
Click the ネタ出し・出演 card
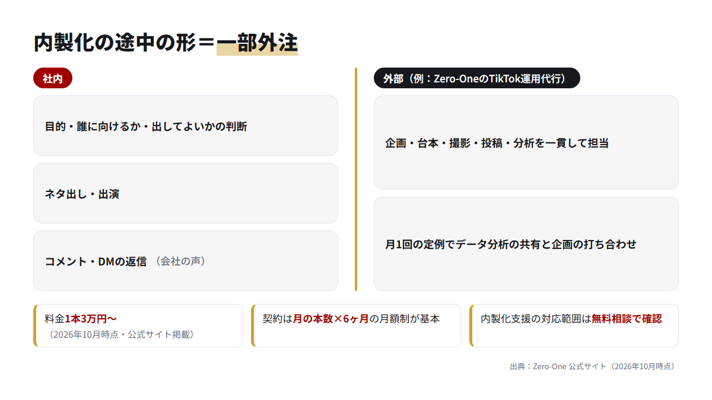(x=186, y=193)
